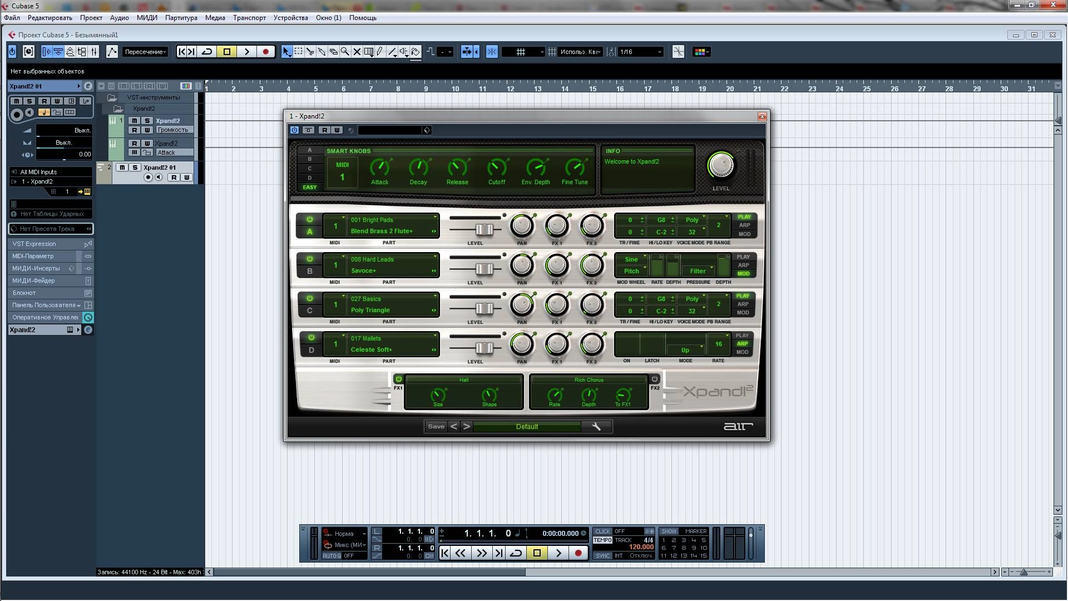Open the Транспорт menu
The width and height of the screenshot is (1068, 601).
[249, 18]
